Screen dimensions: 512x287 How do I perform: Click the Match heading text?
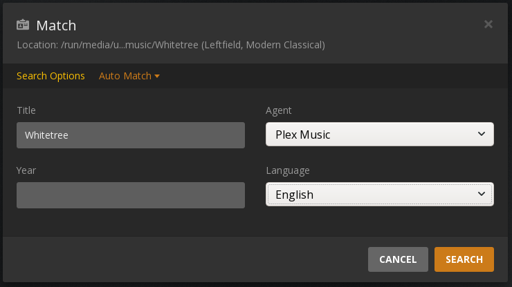56,26
